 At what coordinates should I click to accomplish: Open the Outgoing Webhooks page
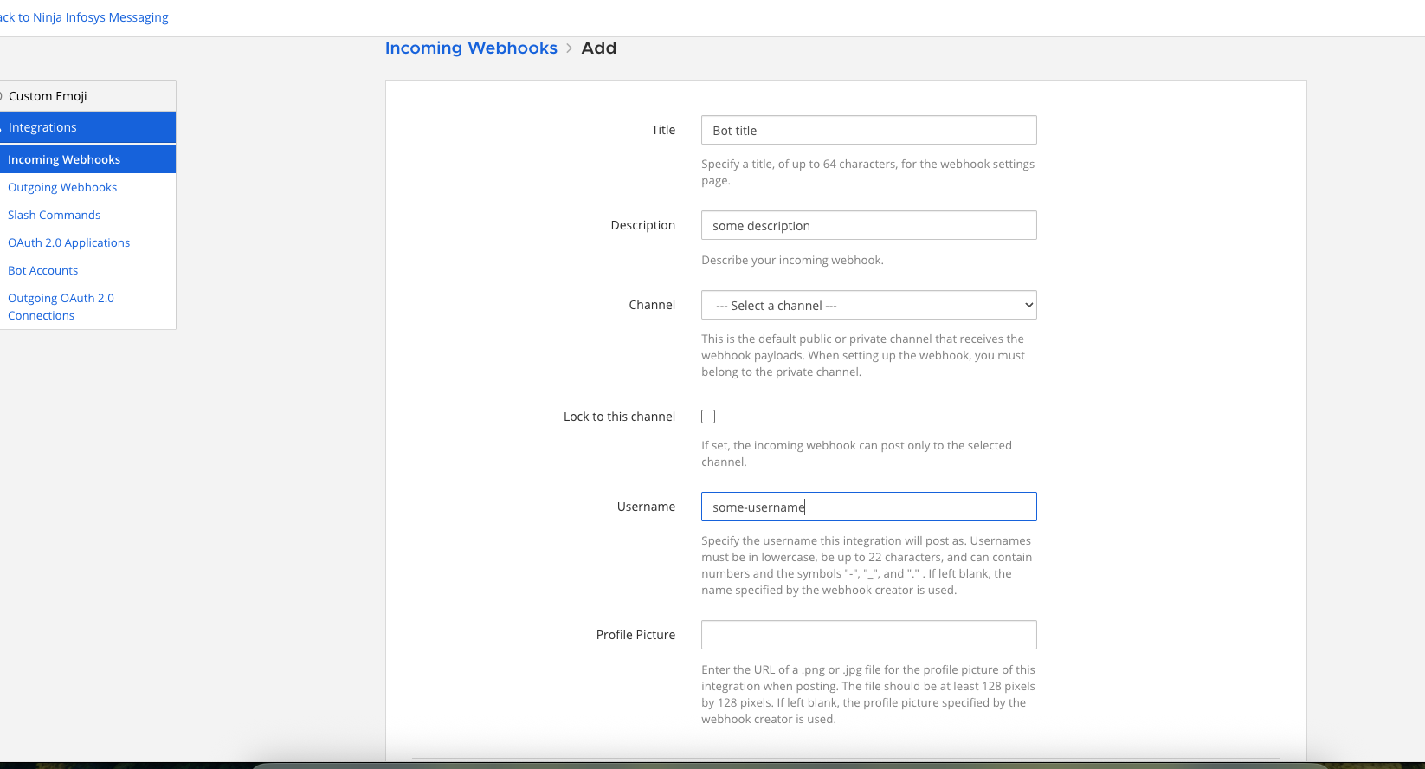62,187
